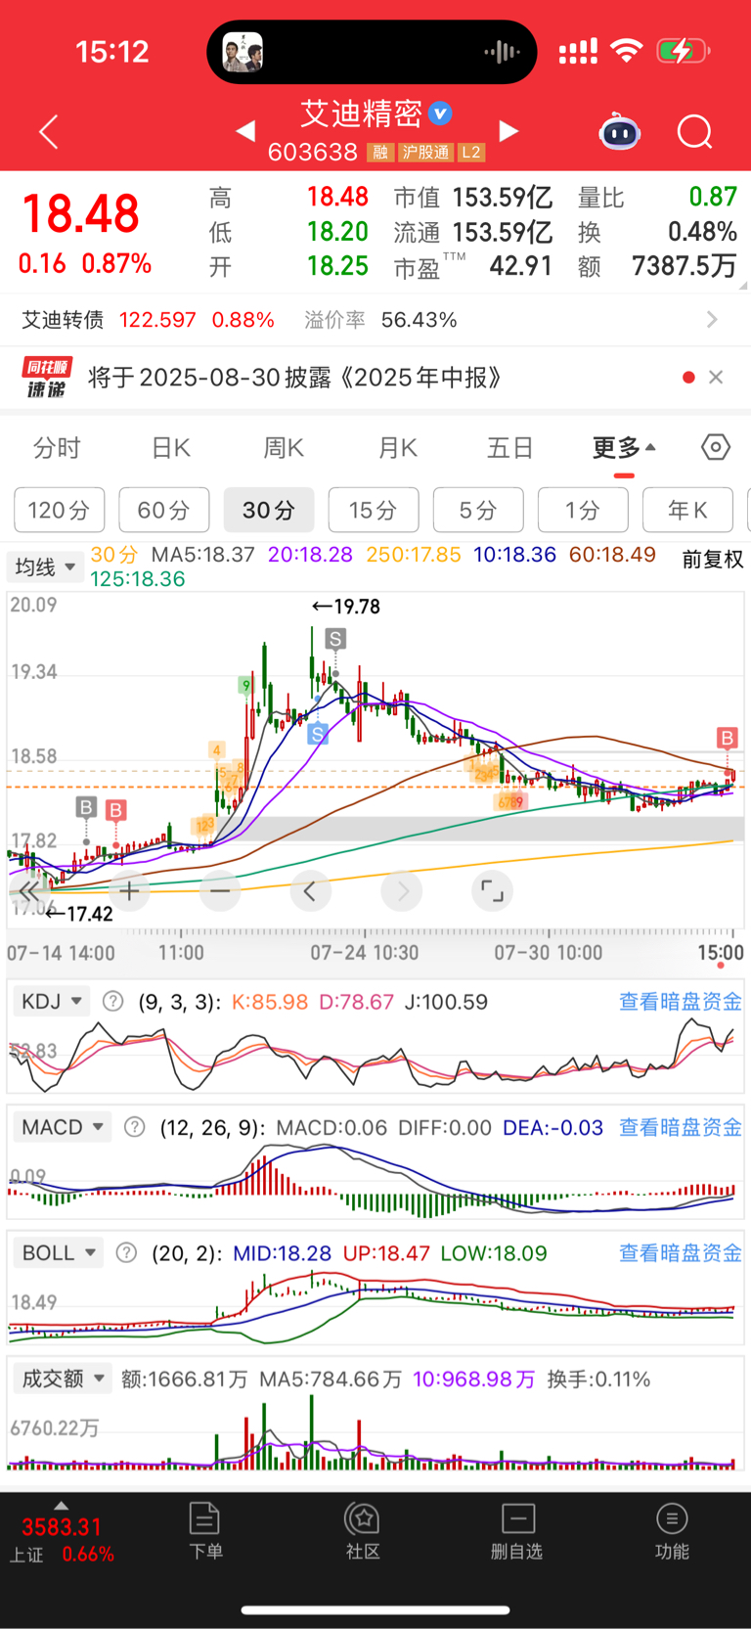Select the 1分 period
The height and width of the screenshot is (1629, 751).
tap(583, 510)
